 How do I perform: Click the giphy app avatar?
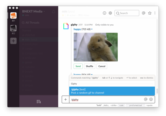[66, 26]
